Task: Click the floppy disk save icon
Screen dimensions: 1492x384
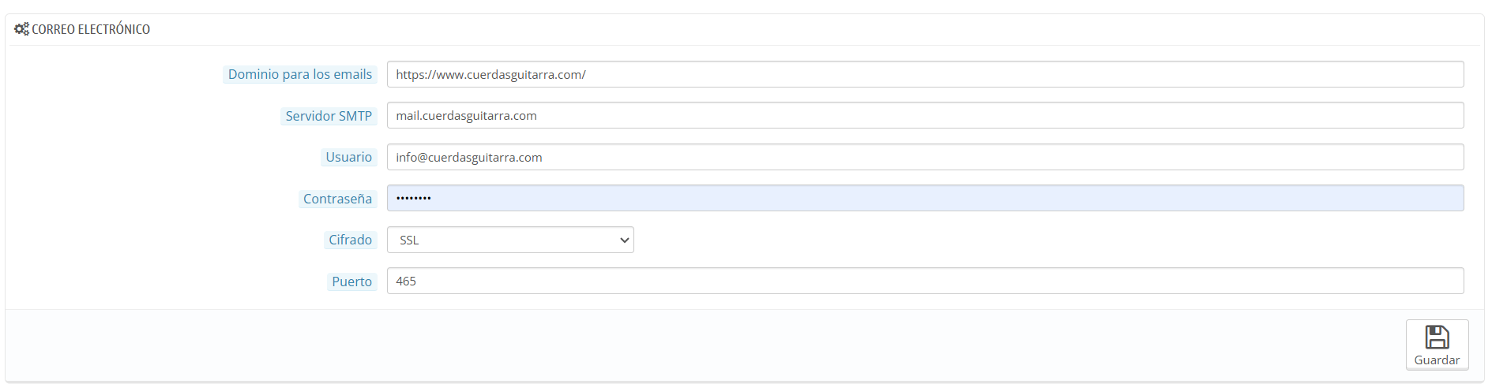Action: 1437,337
